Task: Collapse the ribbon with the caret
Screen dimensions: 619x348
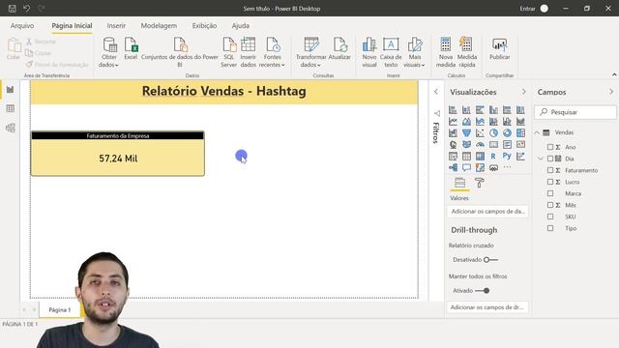Action: (614, 74)
